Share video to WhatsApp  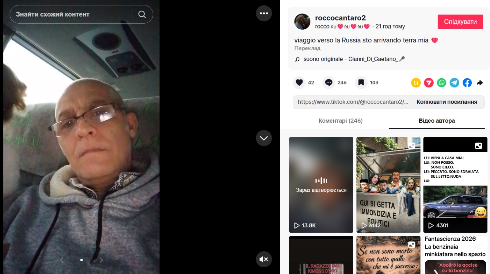[442, 83]
